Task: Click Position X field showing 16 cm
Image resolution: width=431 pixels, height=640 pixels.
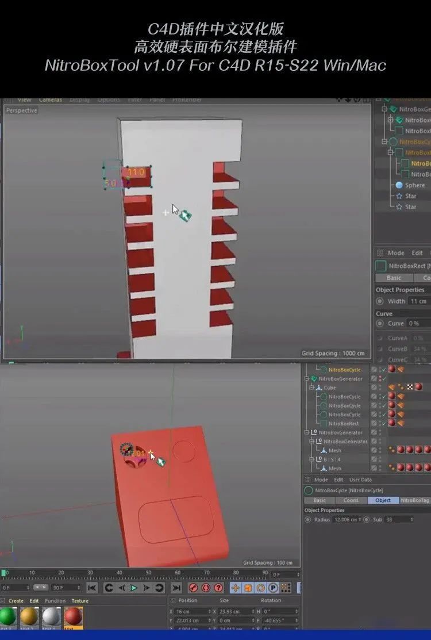Action: click(193, 611)
